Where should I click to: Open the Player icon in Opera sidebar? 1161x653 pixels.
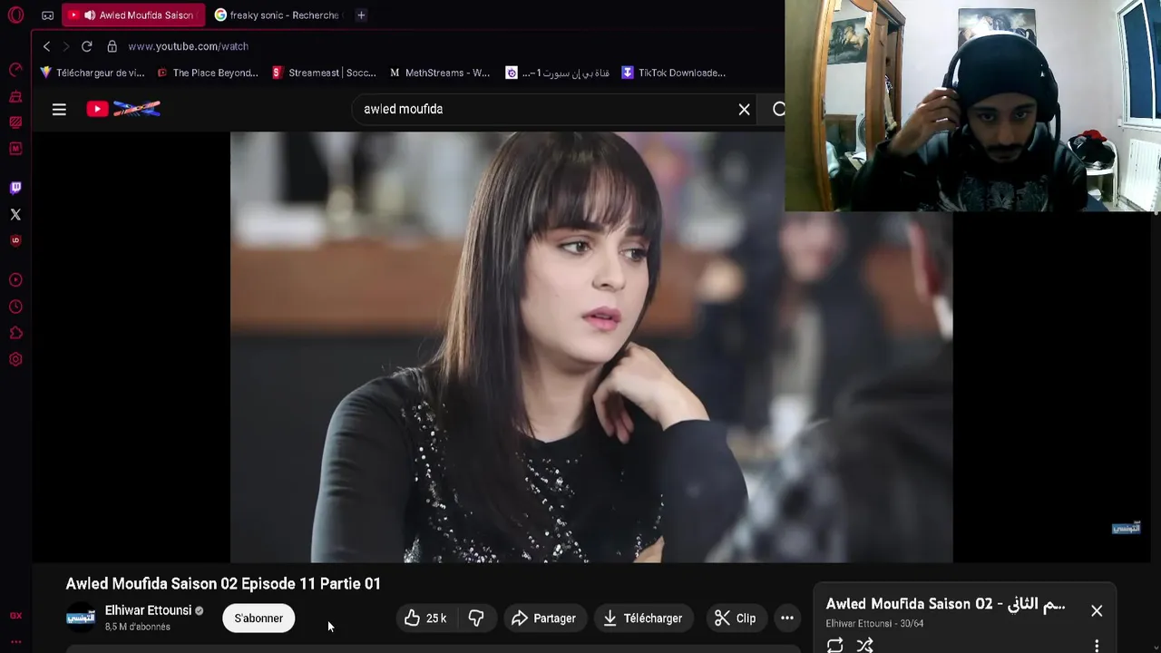[x=15, y=280]
